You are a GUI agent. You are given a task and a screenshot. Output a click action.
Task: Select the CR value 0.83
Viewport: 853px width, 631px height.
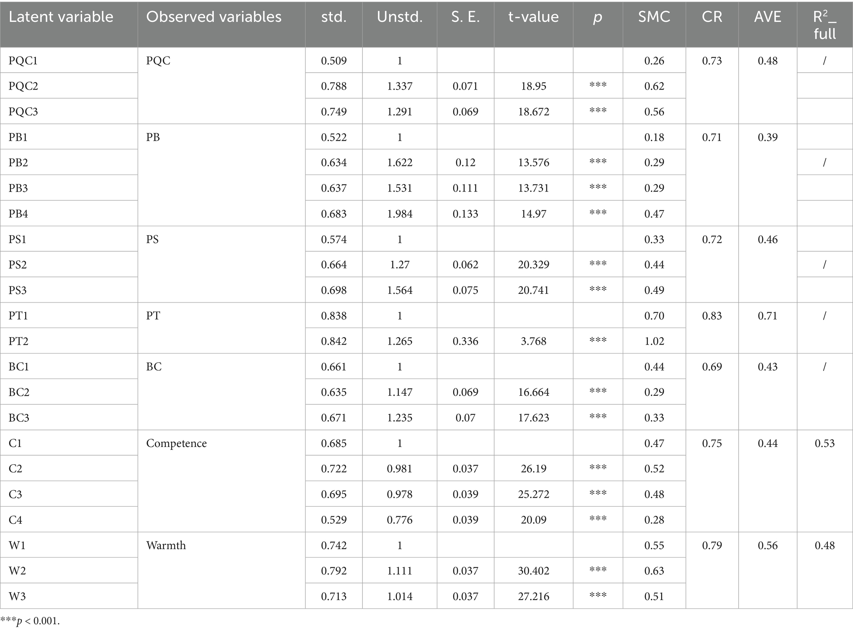(x=712, y=316)
